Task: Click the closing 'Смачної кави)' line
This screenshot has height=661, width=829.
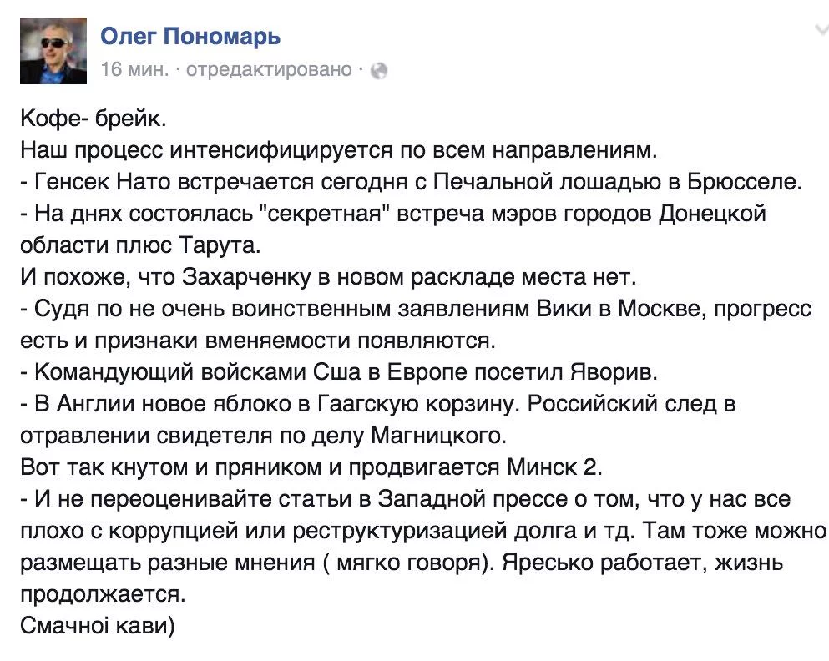Action: point(99,626)
